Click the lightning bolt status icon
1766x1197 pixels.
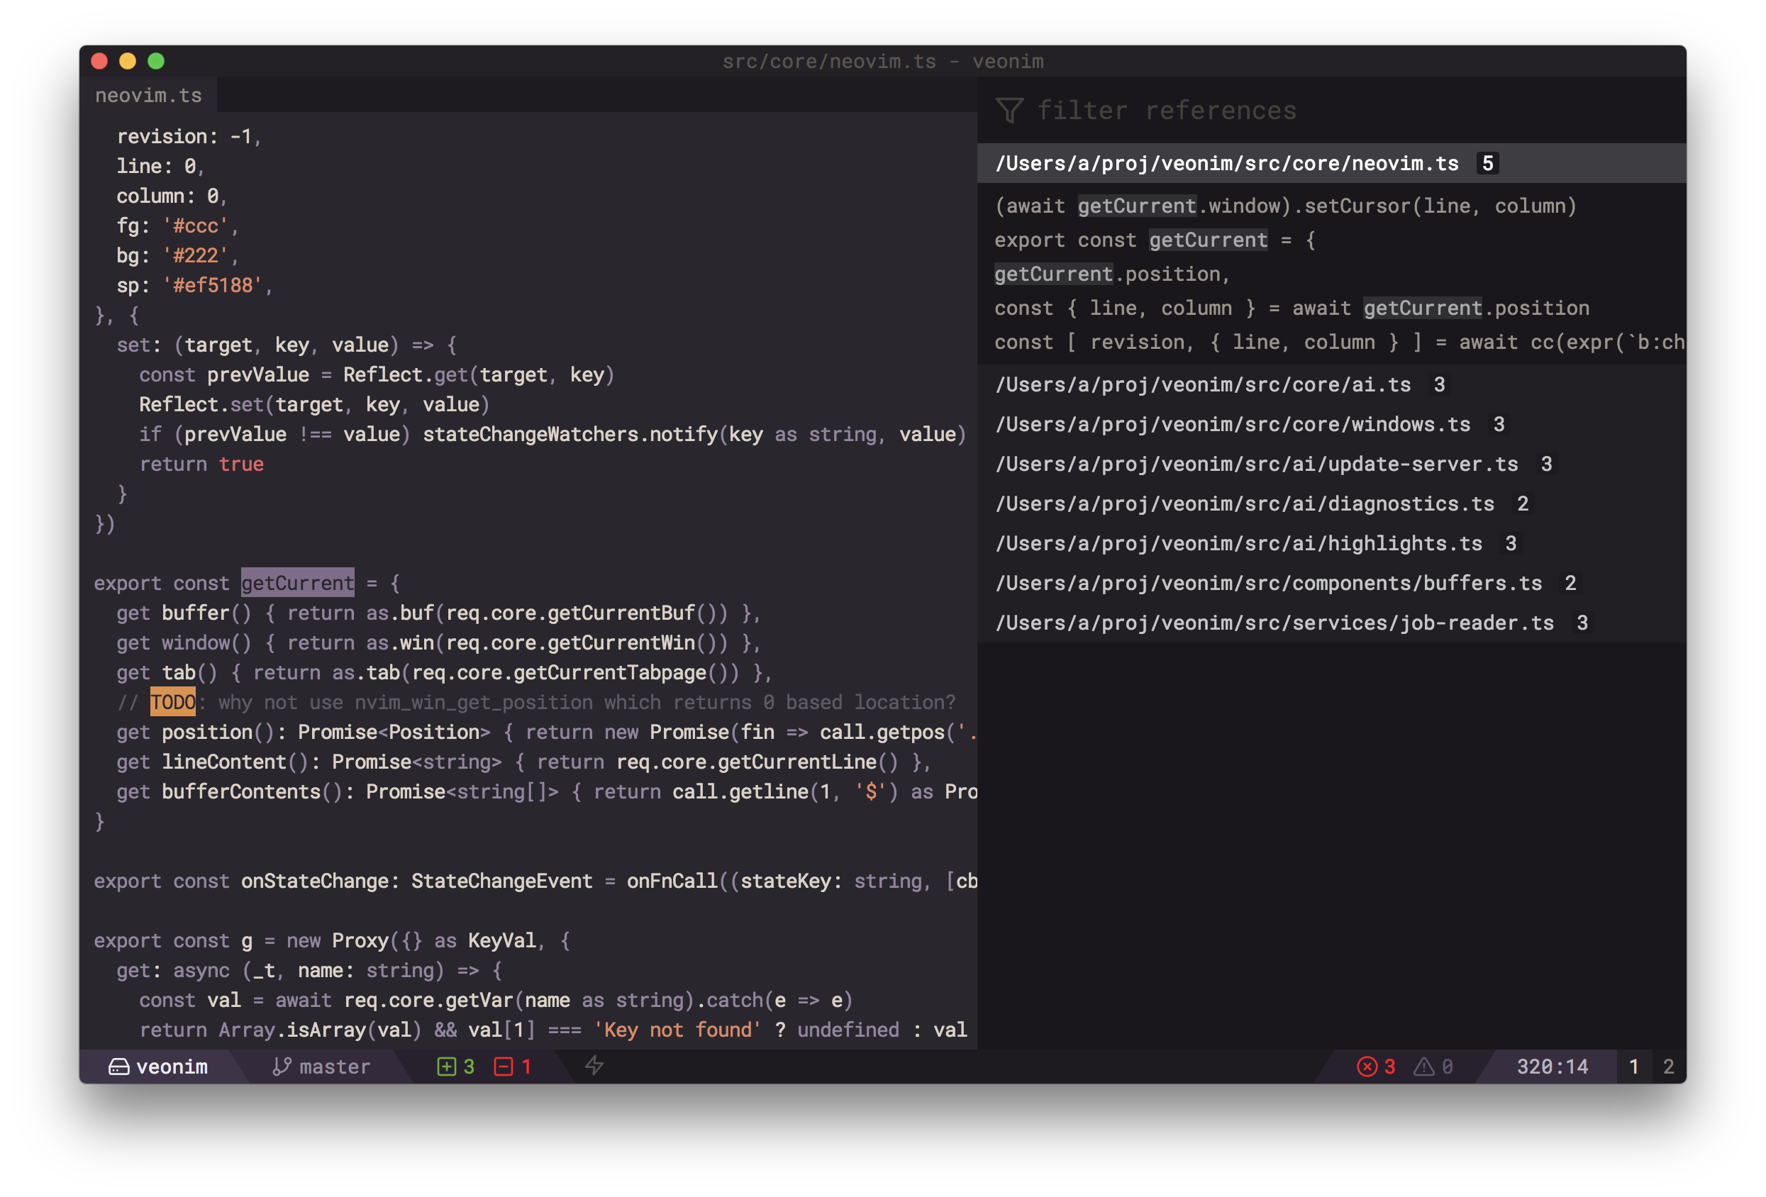pyautogui.click(x=594, y=1066)
